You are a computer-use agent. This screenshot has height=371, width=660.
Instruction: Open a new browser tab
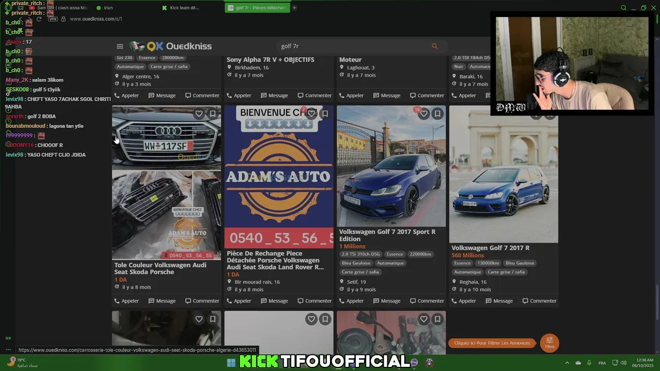pos(294,8)
